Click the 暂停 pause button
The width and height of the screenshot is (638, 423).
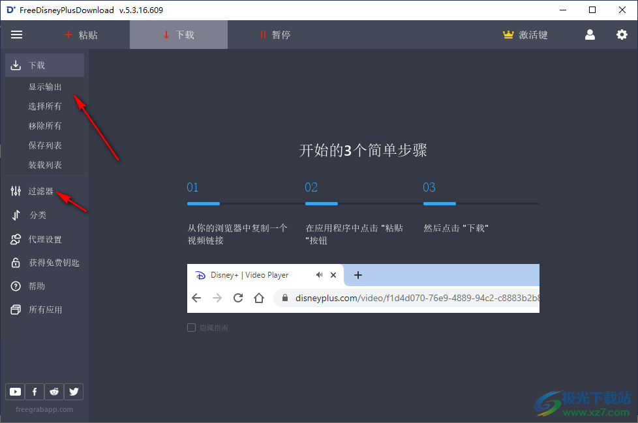click(x=275, y=35)
